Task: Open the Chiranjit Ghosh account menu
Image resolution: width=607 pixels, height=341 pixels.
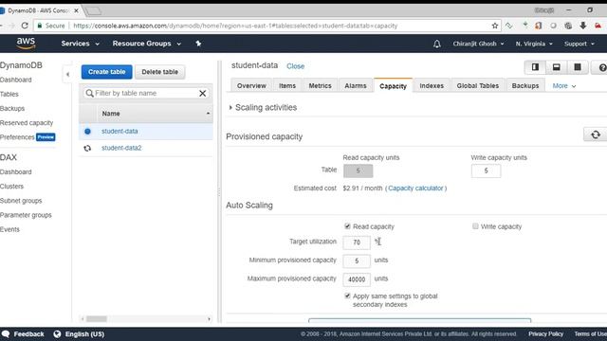Action: point(478,44)
